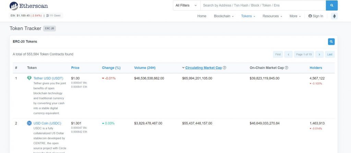Screen dimensions: 351x153
Task: Click Circulating Market Cap help icon
Action: click(225, 68)
